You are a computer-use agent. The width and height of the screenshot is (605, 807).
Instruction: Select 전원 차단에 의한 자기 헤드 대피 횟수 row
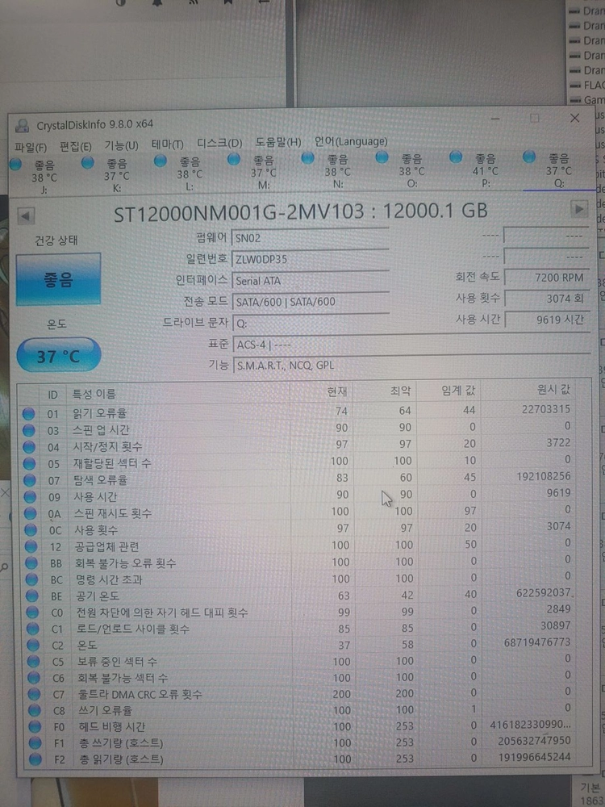[299, 612]
